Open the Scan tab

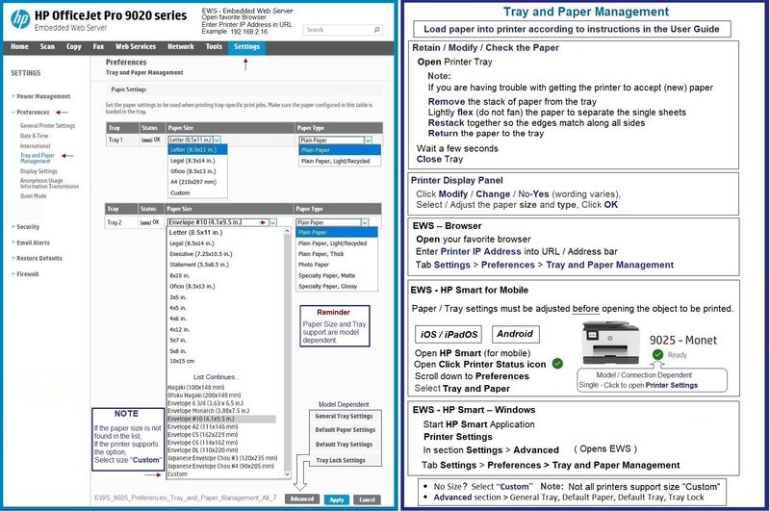[x=47, y=46]
